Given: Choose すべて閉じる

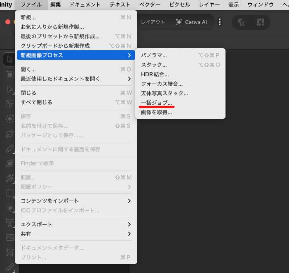Looking at the screenshot, I should pos(76,102).
